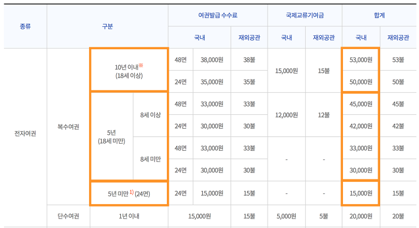This screenshot has height=228, width=419.
Task: Select '국내' sub-header under 국제교류기여금
Action: [x=287, y=38]
